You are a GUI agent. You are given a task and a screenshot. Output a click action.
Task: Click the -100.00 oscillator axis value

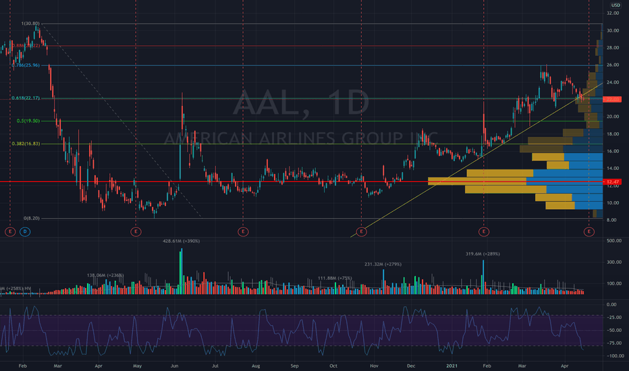(615, 356)
